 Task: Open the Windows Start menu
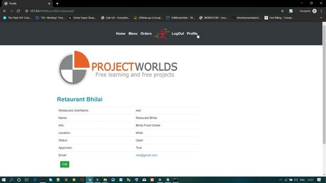coord(4,179)
